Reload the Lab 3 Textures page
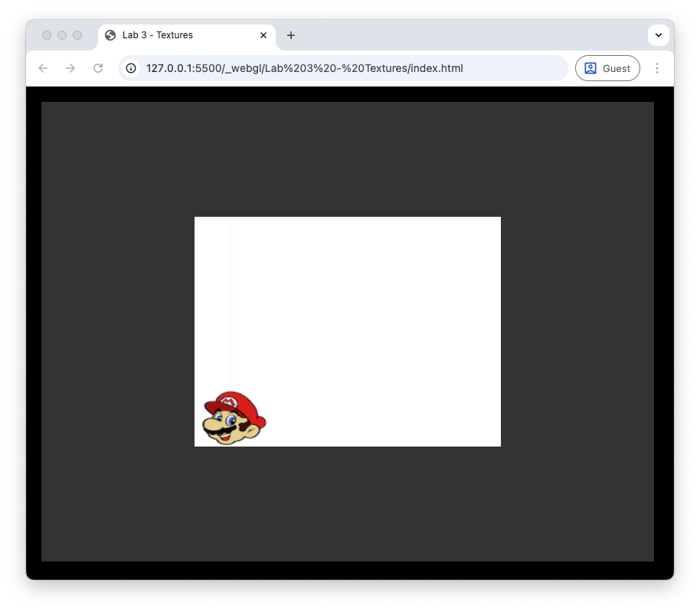Screen dimensions: 700x612 coord(98,68)
